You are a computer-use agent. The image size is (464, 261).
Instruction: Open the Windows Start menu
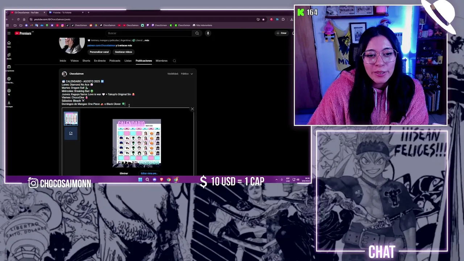[140, 179]
